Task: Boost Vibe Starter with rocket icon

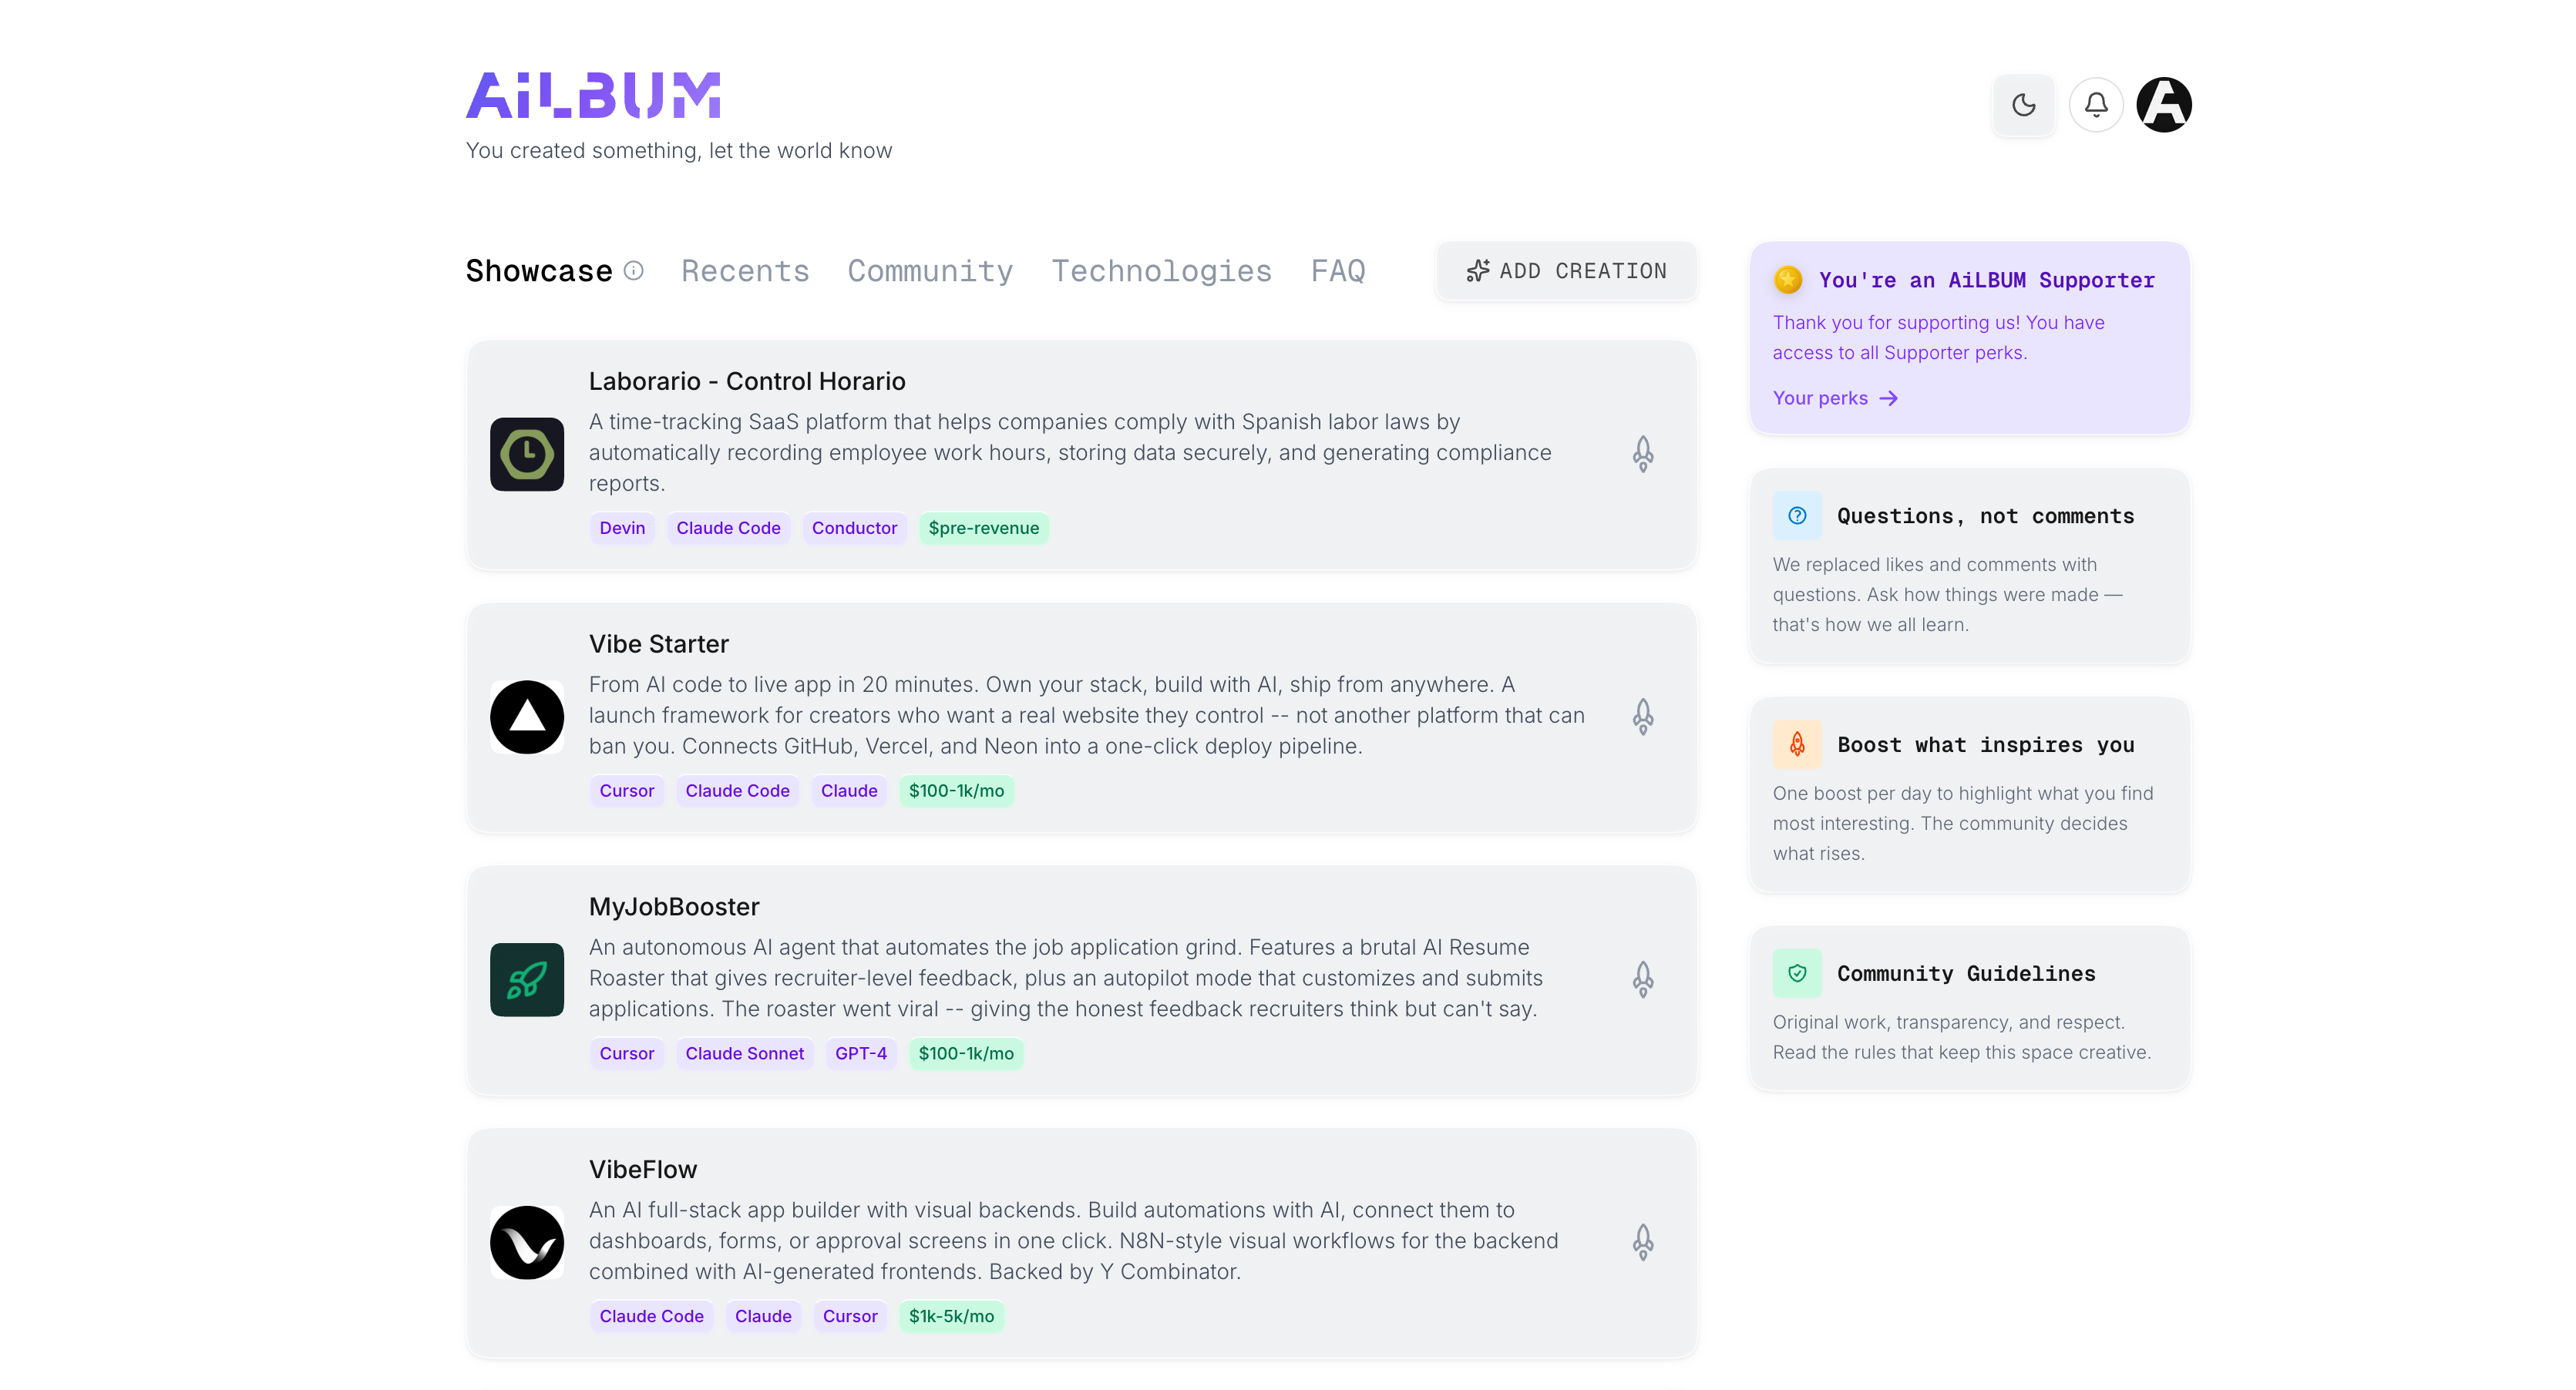Action: pos(1643,717)
